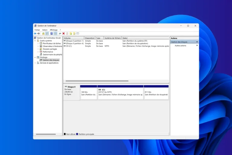Click the Gestion de l'ordinateur title bar icon

click(36, 26)
